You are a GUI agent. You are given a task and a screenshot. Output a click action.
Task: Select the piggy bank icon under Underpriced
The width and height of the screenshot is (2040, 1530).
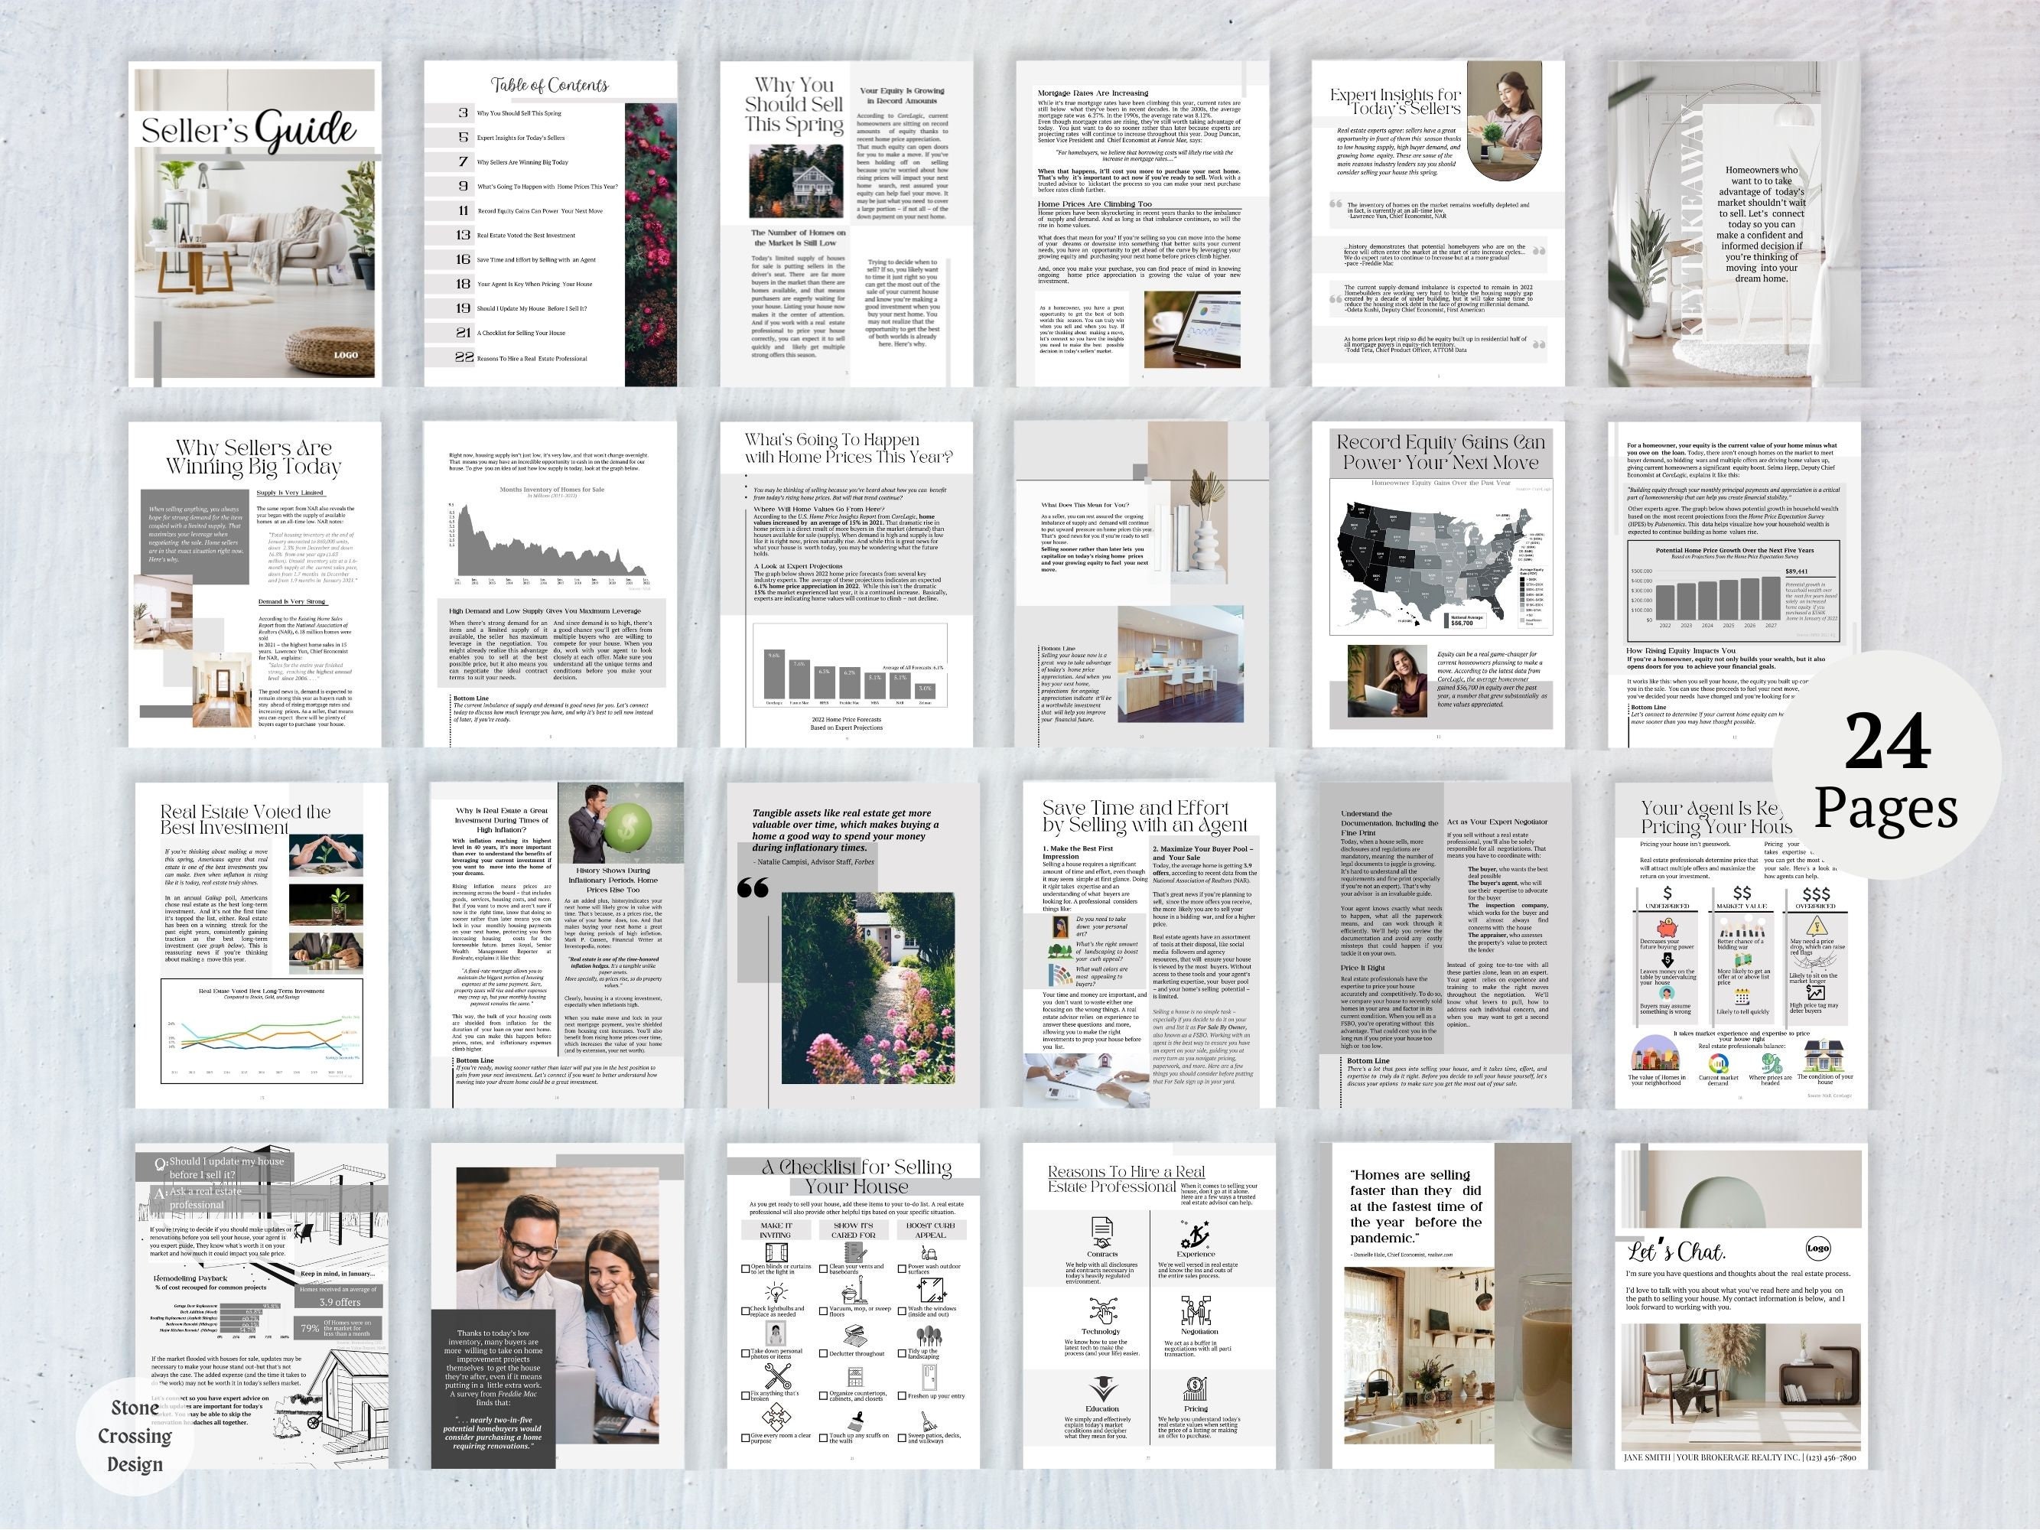(1668, 929)
